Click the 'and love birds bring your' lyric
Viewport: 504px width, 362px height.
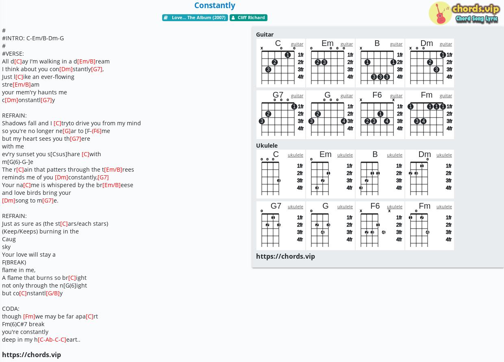click(x=37, y=193)
